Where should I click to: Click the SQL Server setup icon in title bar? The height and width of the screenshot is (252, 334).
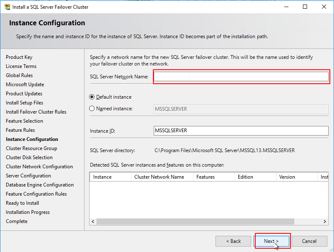click(x=7, y=7)
